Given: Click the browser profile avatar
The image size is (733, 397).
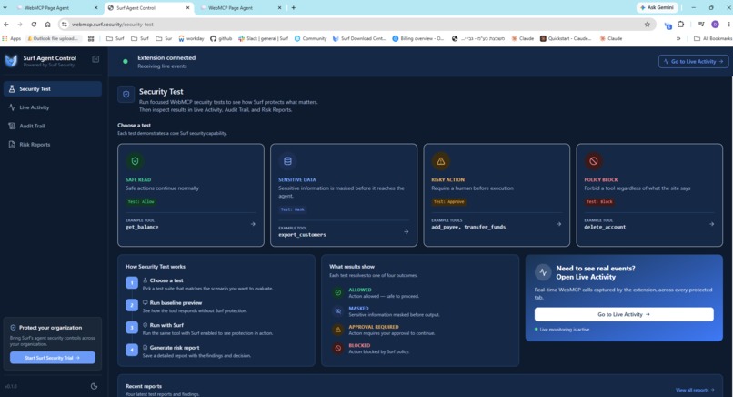Looking at the screenshot, I should point(715,25).
